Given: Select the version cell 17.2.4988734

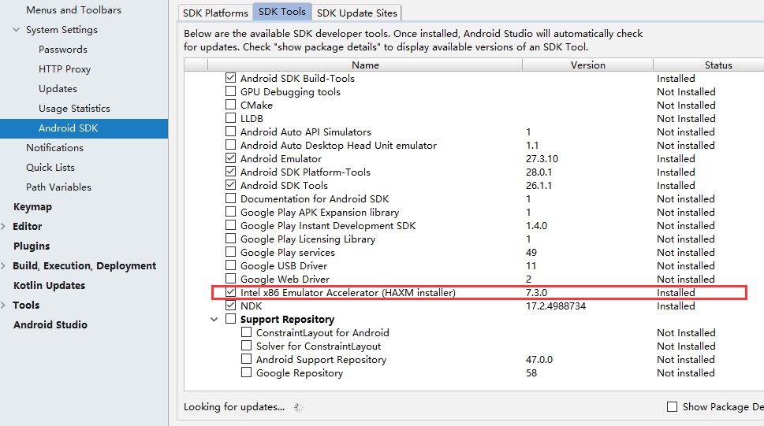Looking at the screenshot, I should pos(556,306).
